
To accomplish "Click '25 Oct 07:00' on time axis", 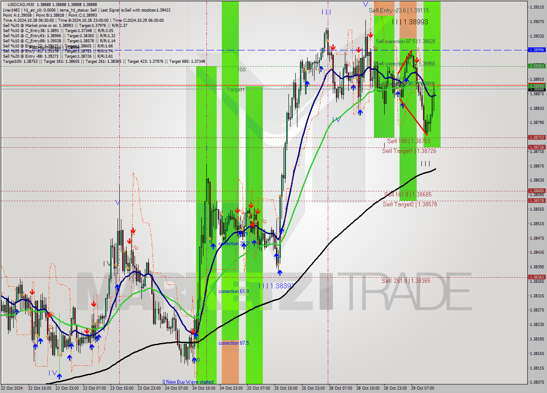I will coord(259,388).
